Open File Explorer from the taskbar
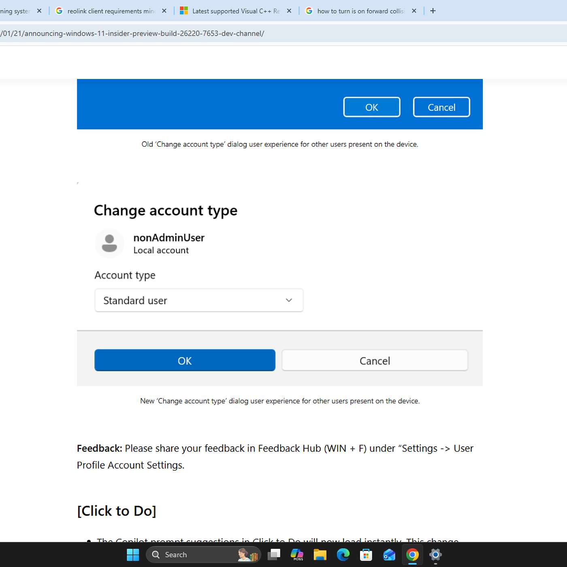 pos(320,554)
